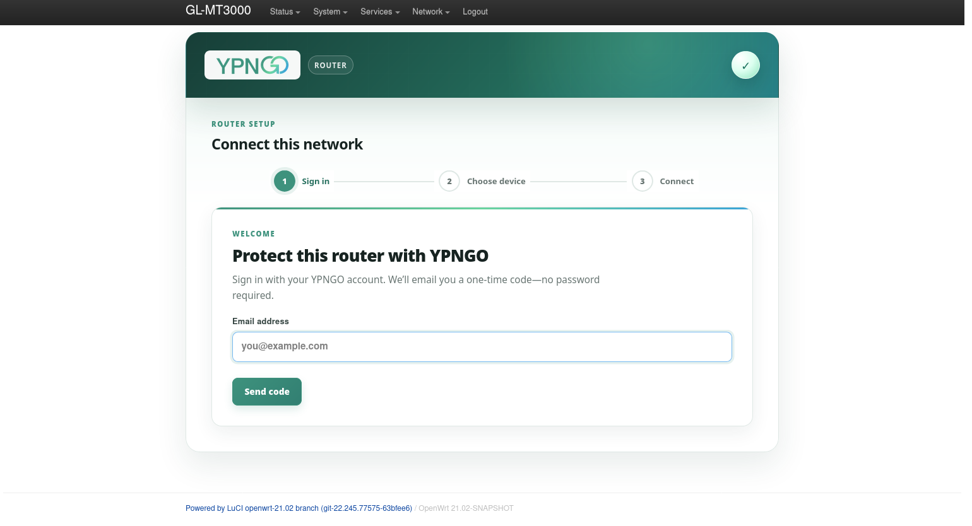The image size is (972, 526).
Task: Click the Send code button
Action: [267, 392]
